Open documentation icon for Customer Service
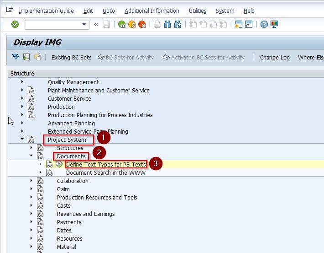 (31, 98)
